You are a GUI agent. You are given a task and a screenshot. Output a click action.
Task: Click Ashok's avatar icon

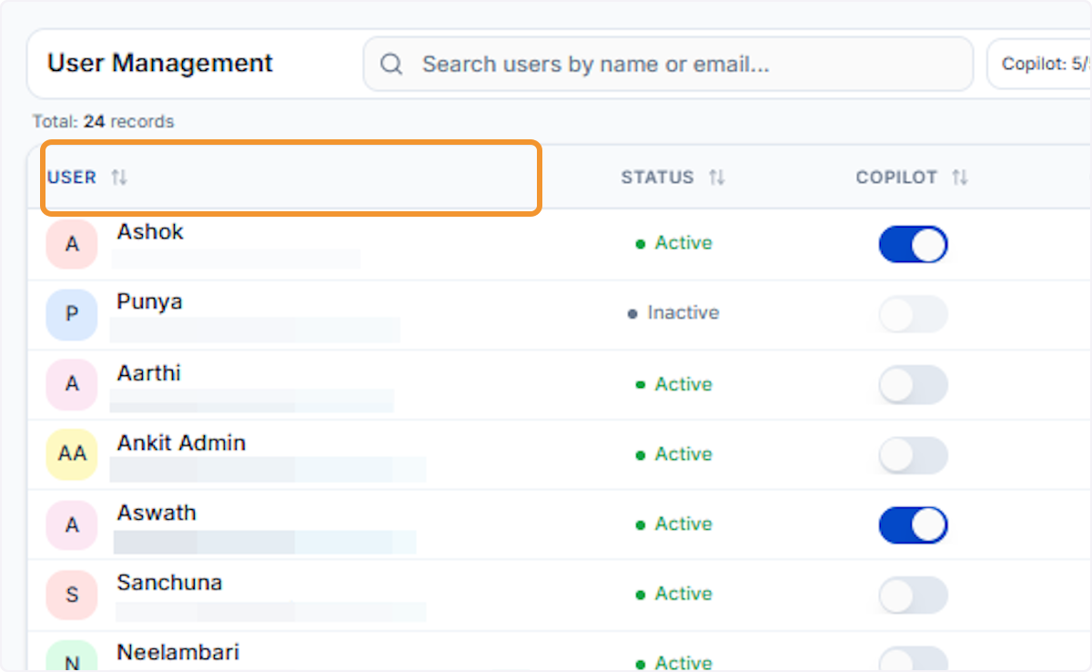coord(72,244)
